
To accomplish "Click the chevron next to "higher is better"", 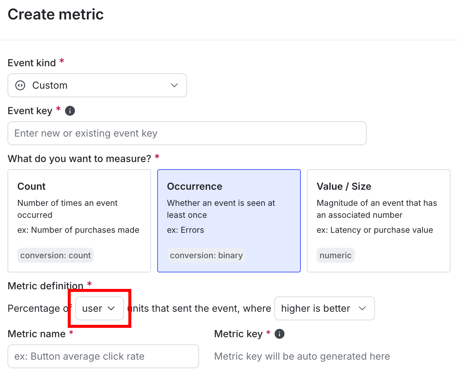I will point(362,308).
